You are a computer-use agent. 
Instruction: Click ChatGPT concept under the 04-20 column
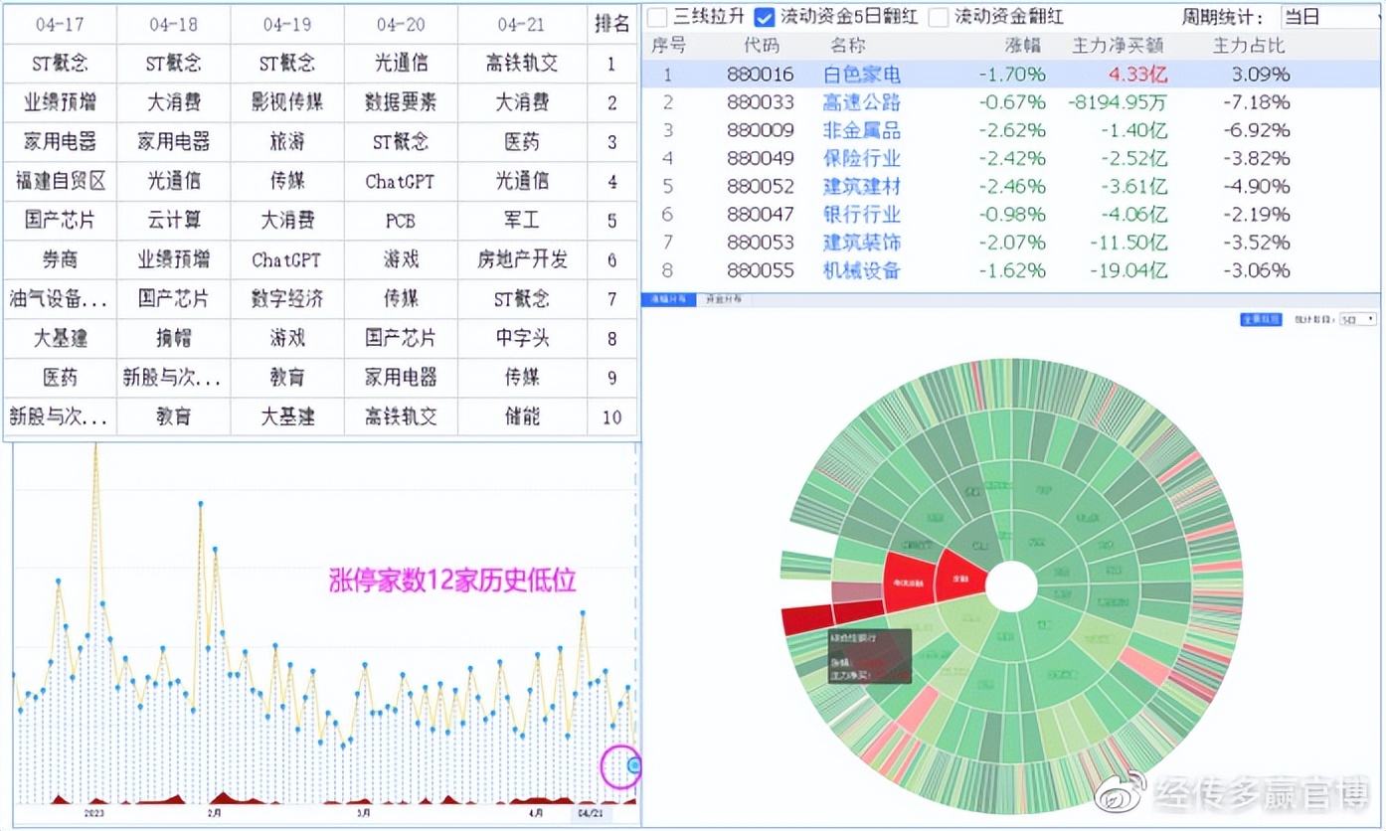point(400,181)
